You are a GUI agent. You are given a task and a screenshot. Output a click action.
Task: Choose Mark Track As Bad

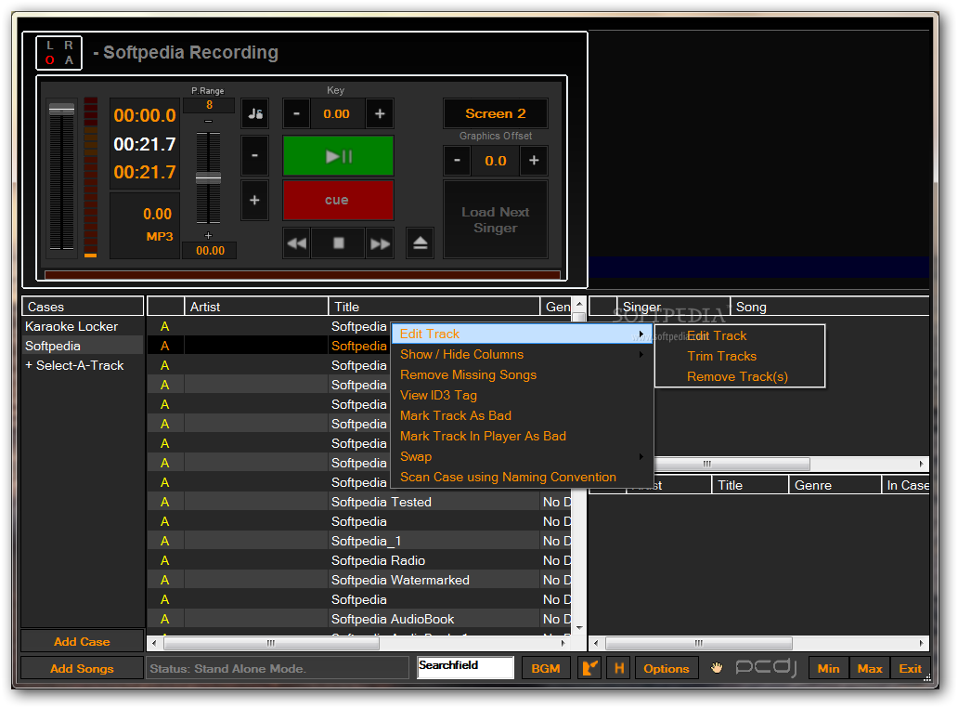522,415
